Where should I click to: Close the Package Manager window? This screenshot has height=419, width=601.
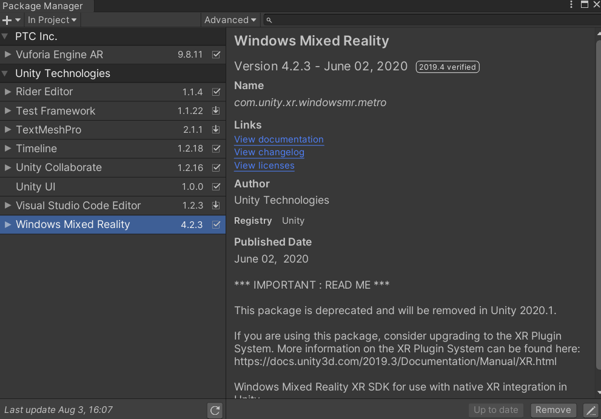[597, 4]
